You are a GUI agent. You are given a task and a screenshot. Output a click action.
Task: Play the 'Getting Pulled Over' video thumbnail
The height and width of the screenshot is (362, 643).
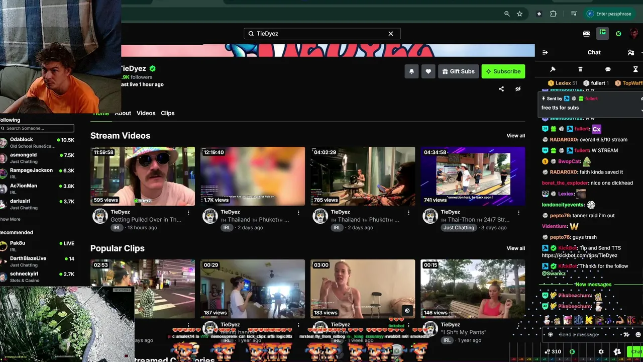pyautogui.click(x=143, y=176)
